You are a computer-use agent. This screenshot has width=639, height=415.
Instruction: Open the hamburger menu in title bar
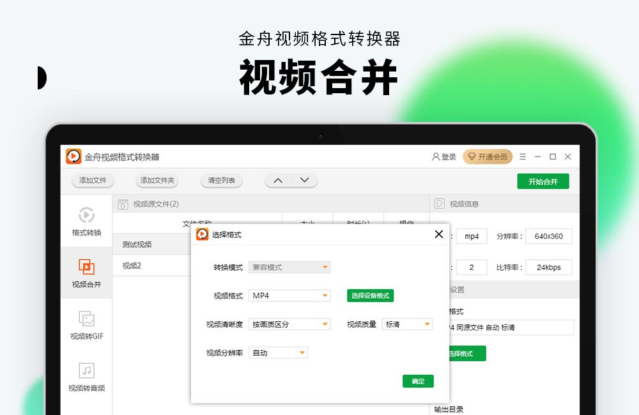[x=523, y=157]
